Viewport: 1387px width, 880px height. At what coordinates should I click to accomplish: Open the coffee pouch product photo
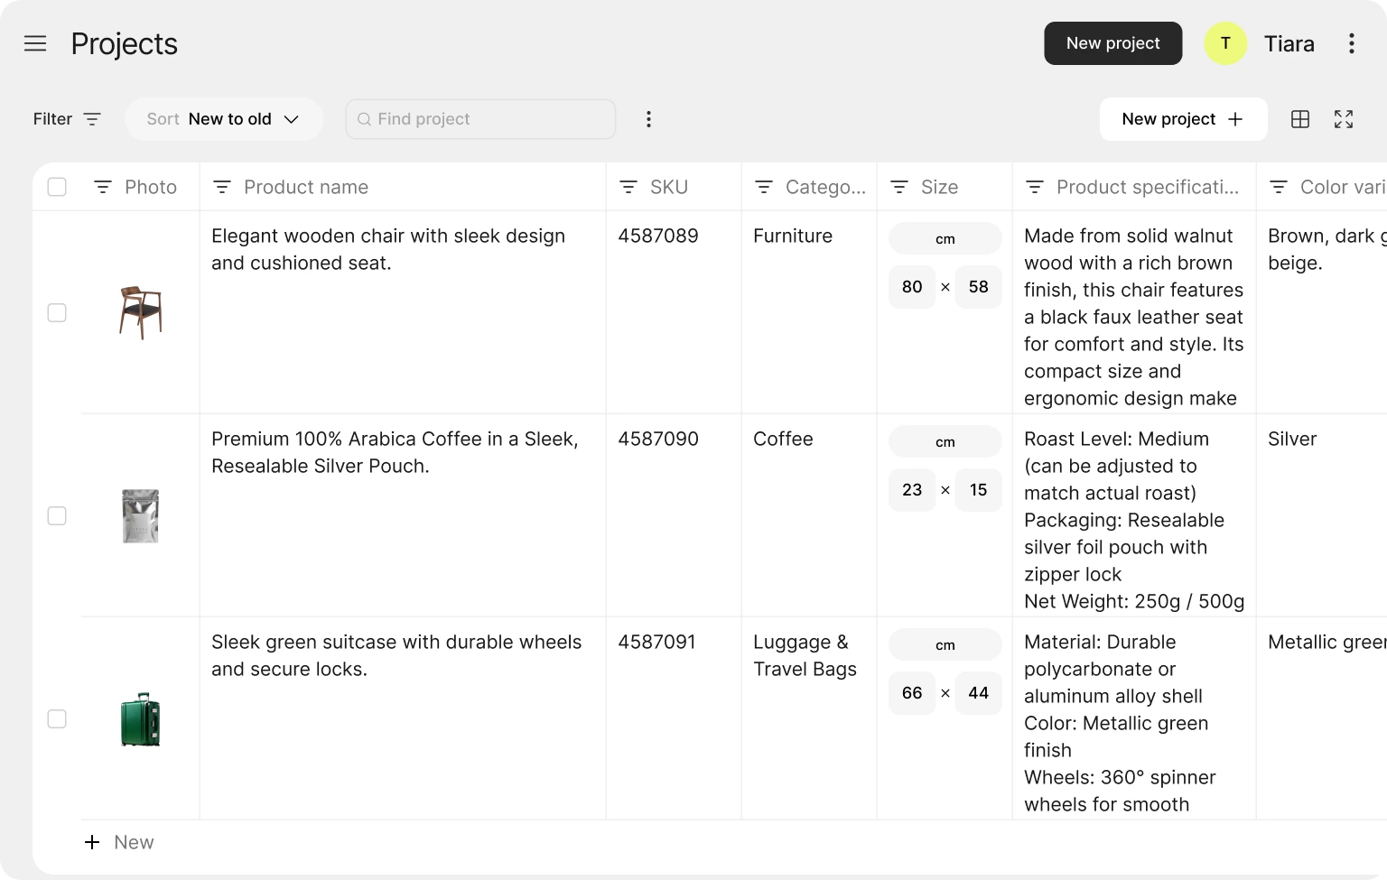(x=140, y=516)
